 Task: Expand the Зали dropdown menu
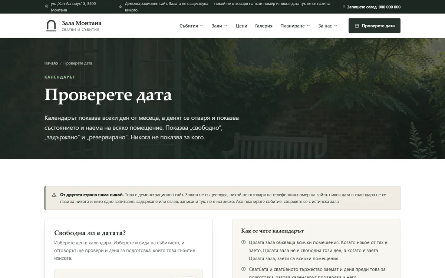pos(219,26)
